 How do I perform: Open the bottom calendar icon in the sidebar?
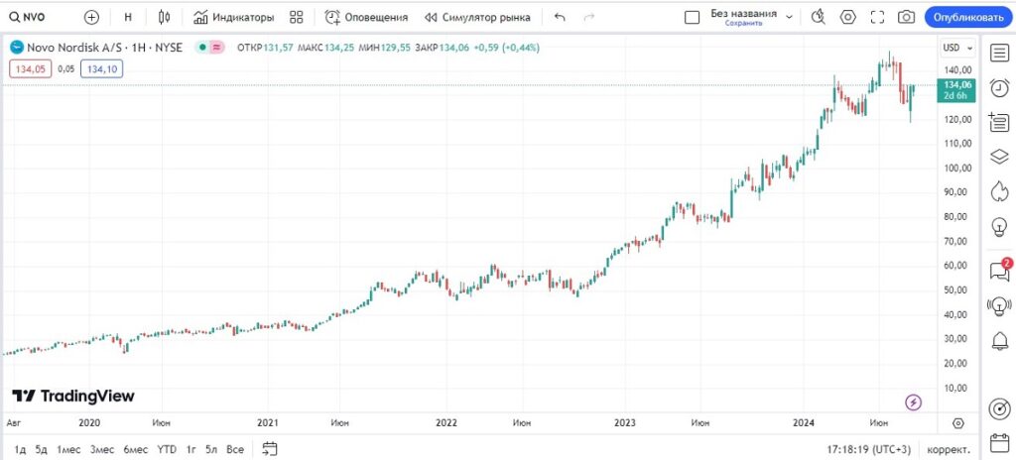tap(1000, 444)
